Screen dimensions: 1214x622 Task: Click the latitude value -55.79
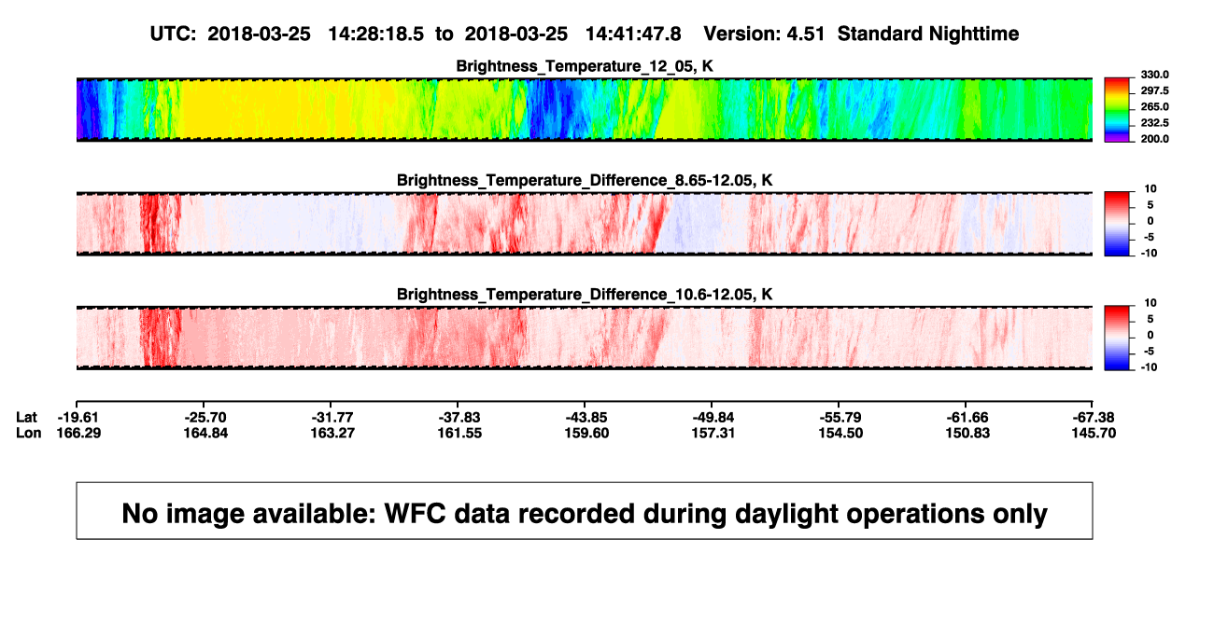[839, 417]
